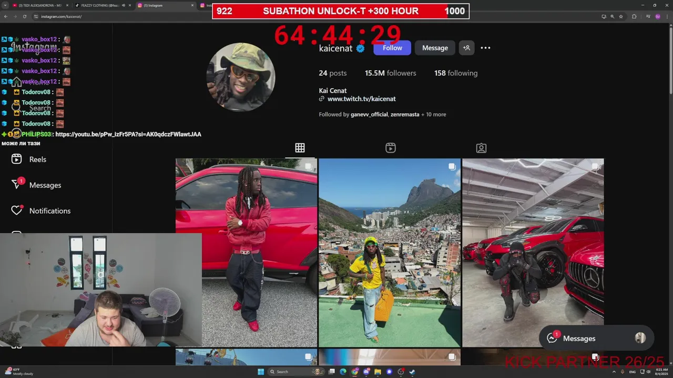673x378 pixels.
Task: Click the add similar accounts icon button
Action: (466, 48)
